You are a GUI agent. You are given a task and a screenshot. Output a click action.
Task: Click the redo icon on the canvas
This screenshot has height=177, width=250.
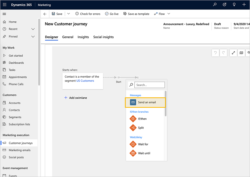[223, 53]
